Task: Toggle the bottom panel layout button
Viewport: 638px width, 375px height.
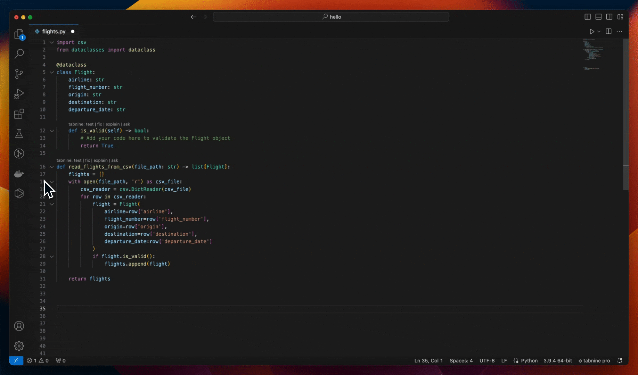Action: point(598,17)
